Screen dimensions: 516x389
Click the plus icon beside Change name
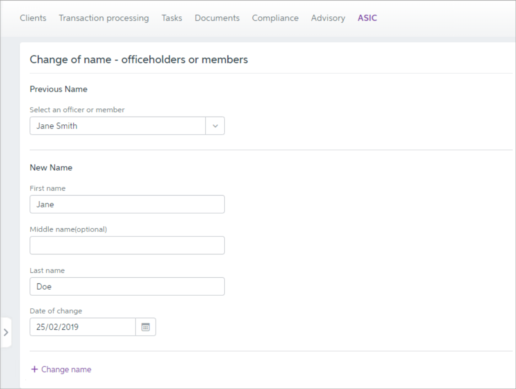click(34, 369)
